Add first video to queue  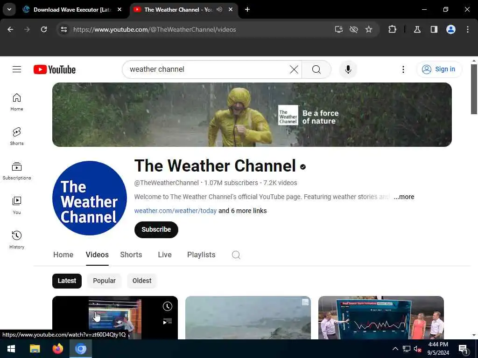pyautogui.click(x=168, y=322)
